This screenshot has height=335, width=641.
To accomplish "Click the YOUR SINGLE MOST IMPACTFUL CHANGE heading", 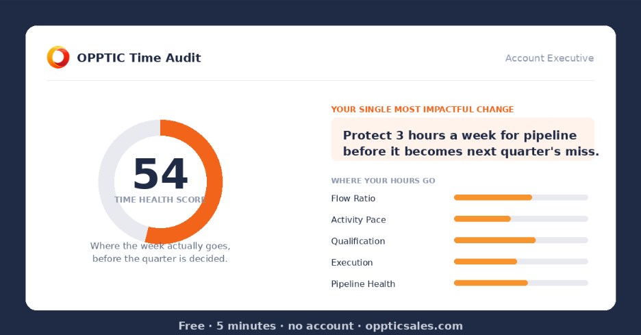I will pyautogui.click(x=423, y=109).
